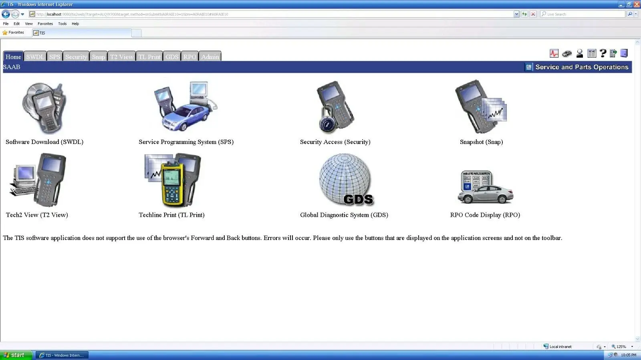Go back with the browser Back arrow

pos(6,14)
